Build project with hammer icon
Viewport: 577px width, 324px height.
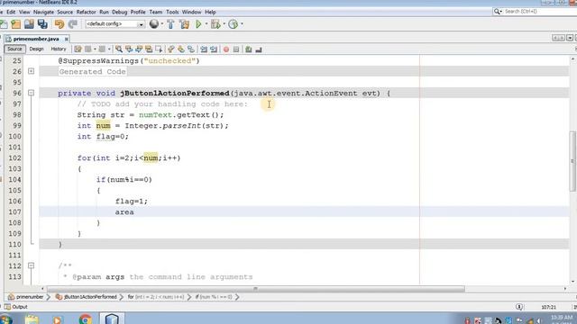coord(170,24)
